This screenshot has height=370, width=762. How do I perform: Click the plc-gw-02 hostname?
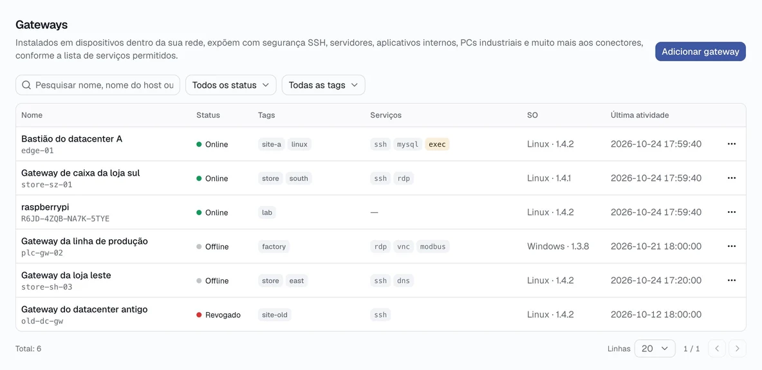tap(42, 253)
